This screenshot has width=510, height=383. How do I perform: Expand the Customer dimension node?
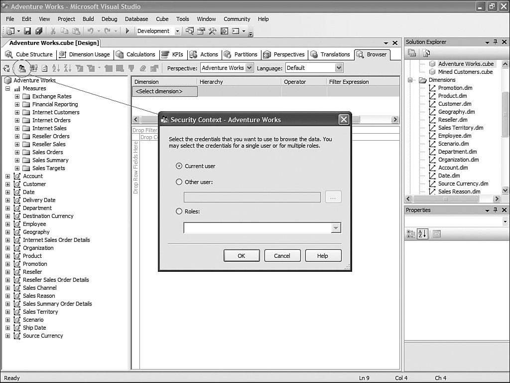(x=8, y=185)
